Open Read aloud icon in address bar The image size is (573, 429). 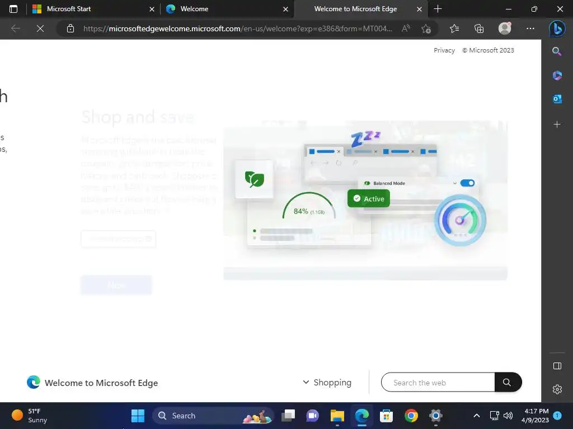point(406,28)
